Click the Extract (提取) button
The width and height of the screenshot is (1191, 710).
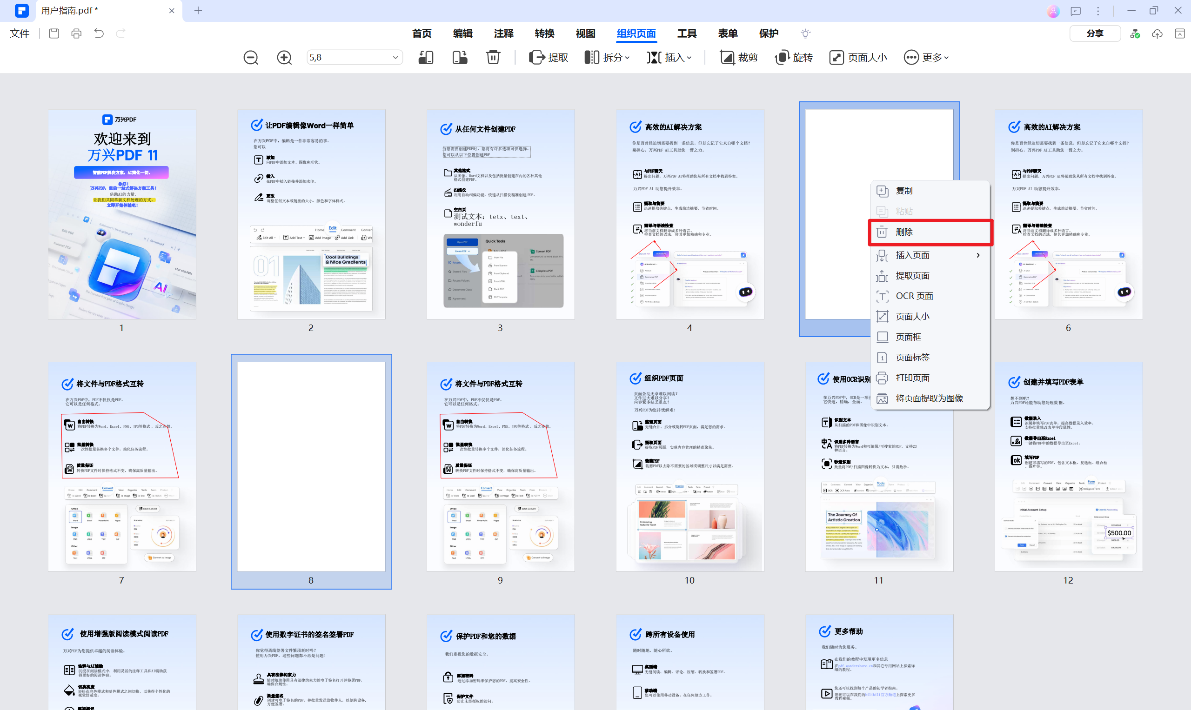pyautogui.click(x=549, y=57)
